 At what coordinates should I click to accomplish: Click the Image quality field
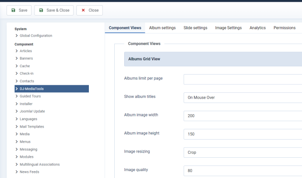point(242,171)
